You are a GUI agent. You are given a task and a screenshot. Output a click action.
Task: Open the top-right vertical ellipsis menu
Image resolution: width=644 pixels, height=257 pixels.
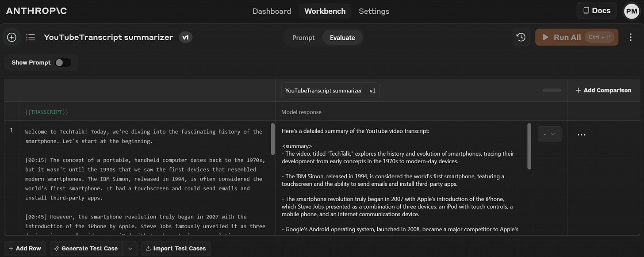631,37
